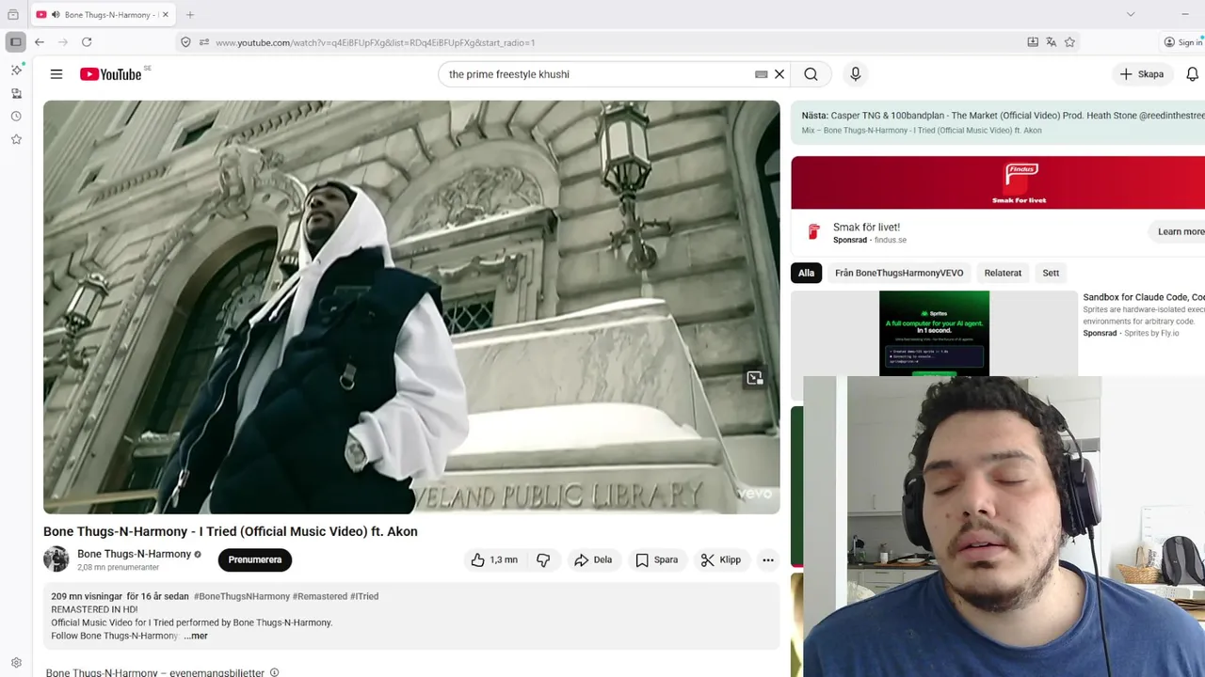Open info icon next to evenemangsbiljetter
The image size is (1205, 677).
pos(275,672)
